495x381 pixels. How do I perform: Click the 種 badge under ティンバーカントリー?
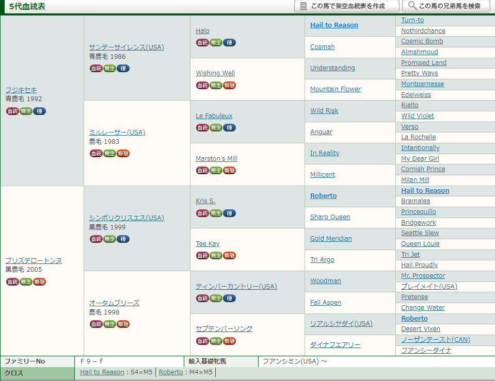coord(230,299)
